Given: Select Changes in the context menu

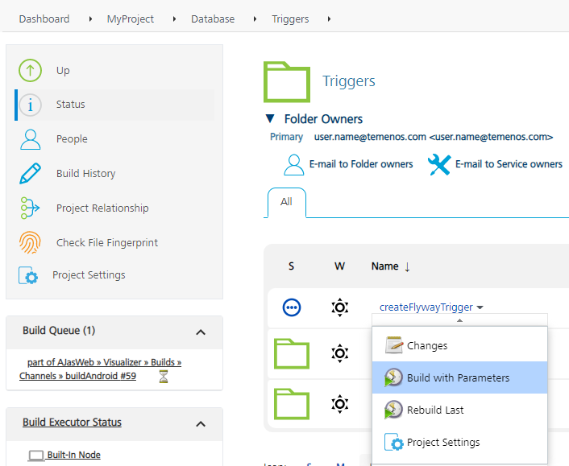Looking at the screenshot, I should [x=427, y=345].
